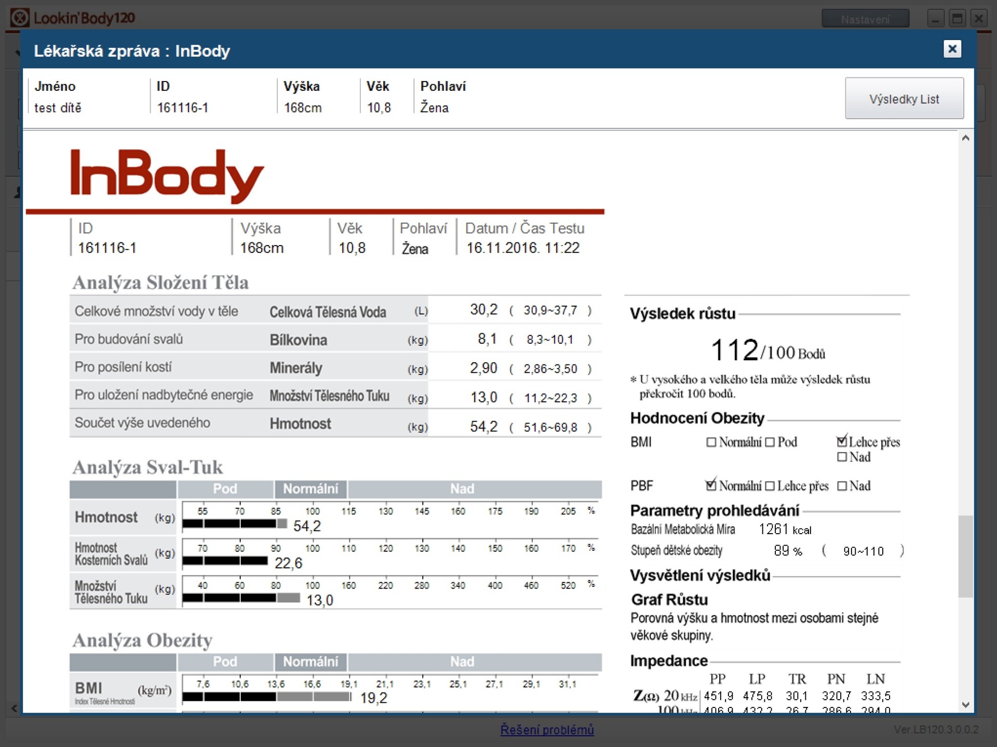Click the Nastavení button in title bar
Image resolution: width=997 pixels, height=747 pixels.
(x=865, y=19)
